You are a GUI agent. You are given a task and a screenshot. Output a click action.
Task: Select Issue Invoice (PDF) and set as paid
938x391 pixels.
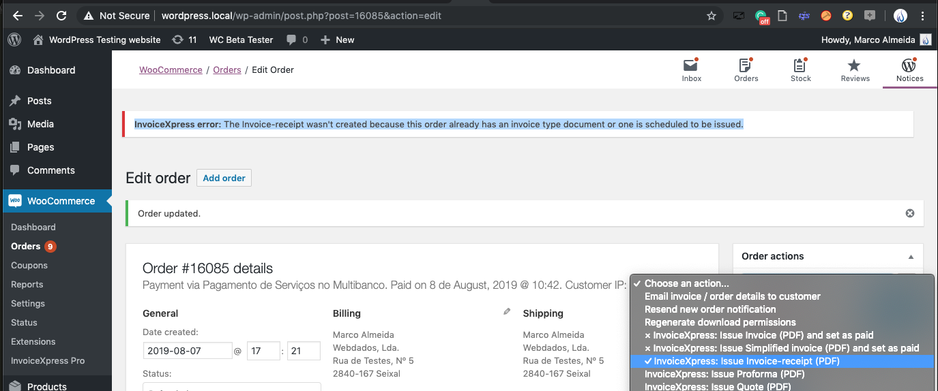782,335
